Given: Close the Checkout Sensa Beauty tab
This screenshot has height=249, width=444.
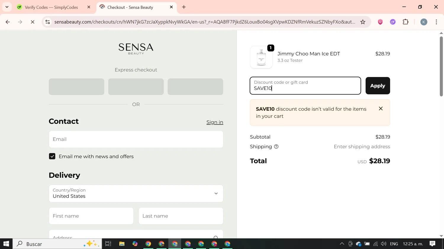Looking at the screenshot, I should [171, 7].
